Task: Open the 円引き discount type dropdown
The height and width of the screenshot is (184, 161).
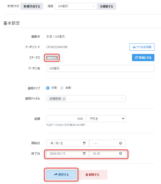Action: (106, 119)
